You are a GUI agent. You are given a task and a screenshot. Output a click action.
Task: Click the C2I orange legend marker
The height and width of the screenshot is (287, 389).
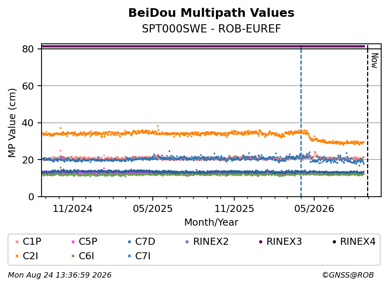click(x=17, y=256)
